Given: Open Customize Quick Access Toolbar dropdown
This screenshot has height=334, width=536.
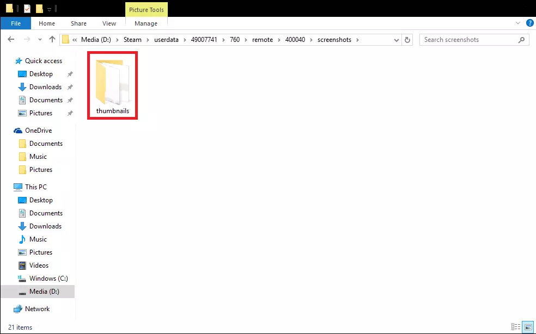Looking at the screenshot, I should coord(49,9).
